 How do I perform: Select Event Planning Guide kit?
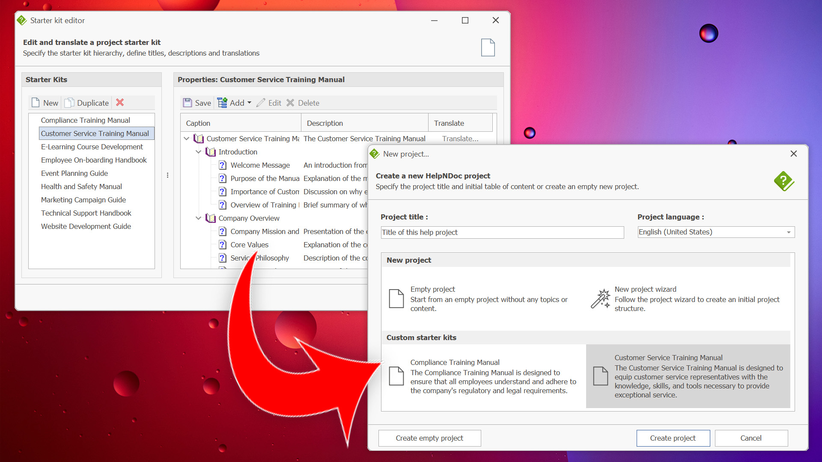point(74,173)
